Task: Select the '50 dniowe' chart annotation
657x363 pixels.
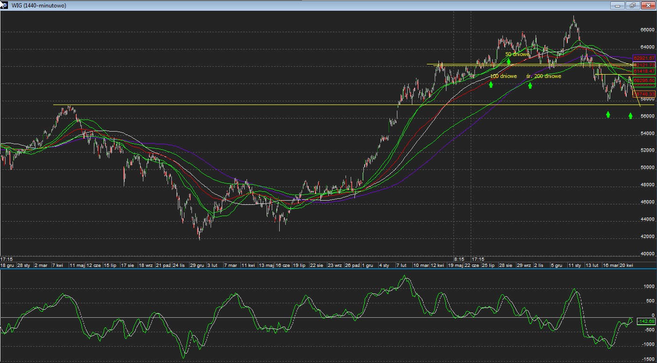Action: click(517, 55)
